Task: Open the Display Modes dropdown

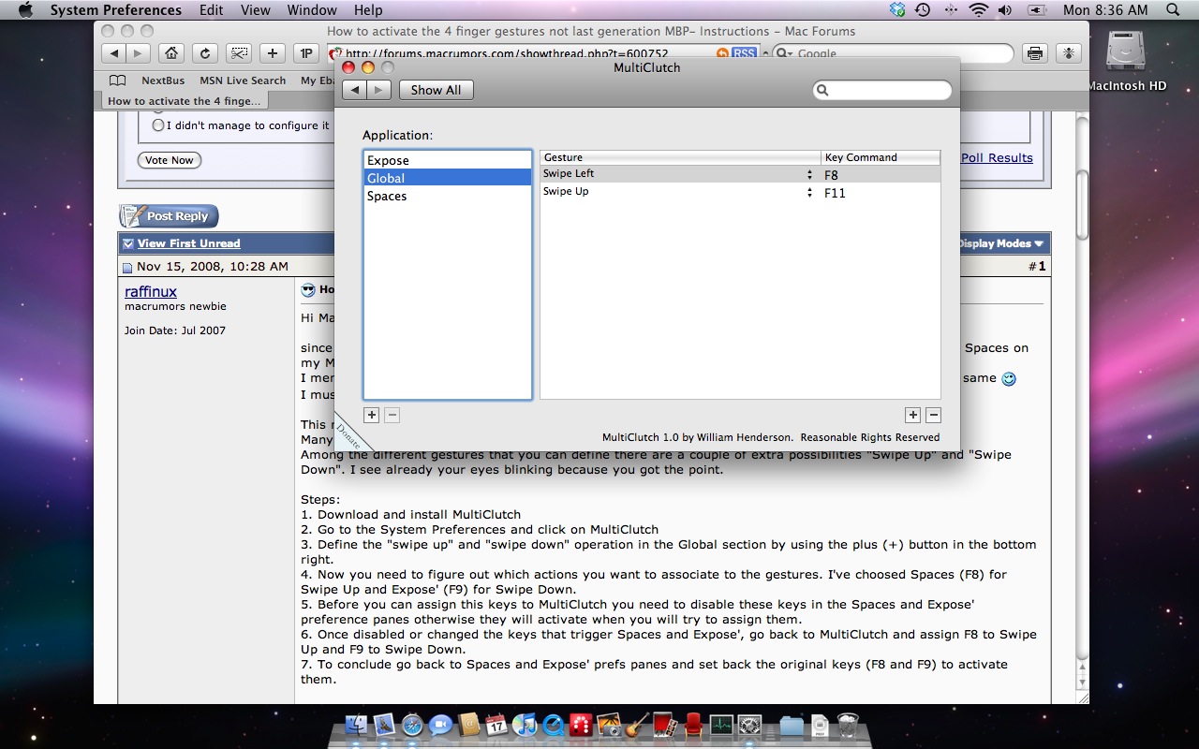Action: point(1000,243)
